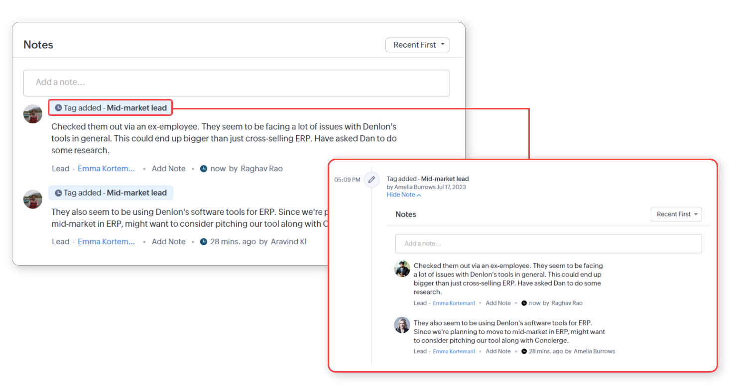Click the blue-highlighted 'Tag added - Mid-market lead' badge

click(x=111, y=193)
